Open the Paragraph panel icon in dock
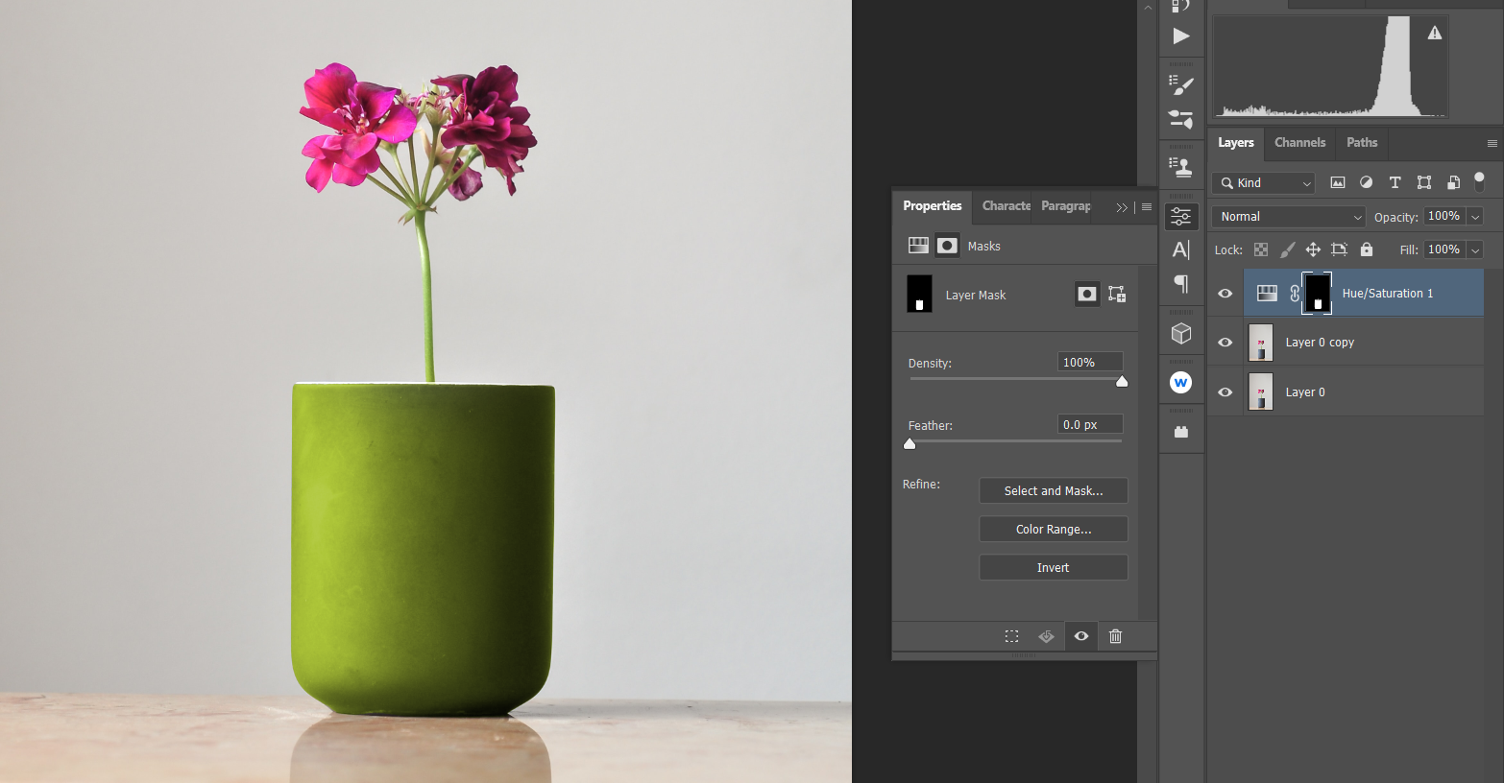Image resolution: width=1504 pixels, height=783 pixels. coord(1181,284)
